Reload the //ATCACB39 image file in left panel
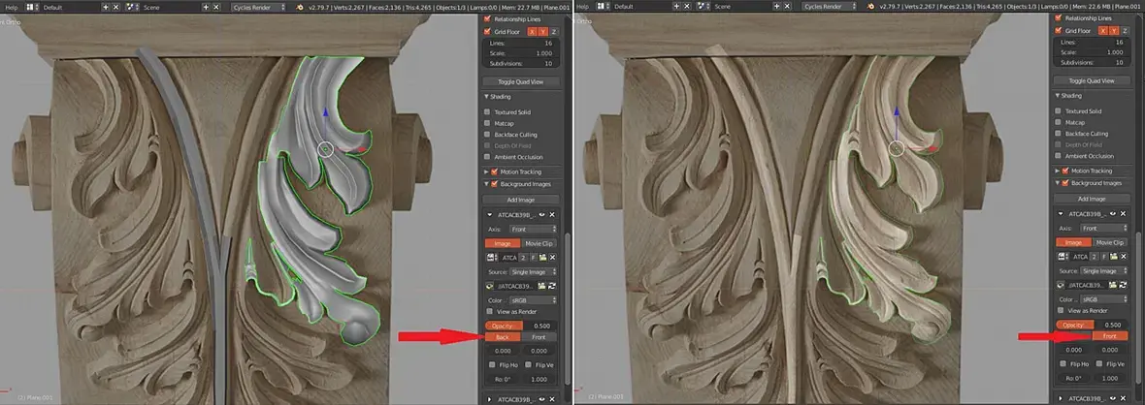 click(553, 286)
